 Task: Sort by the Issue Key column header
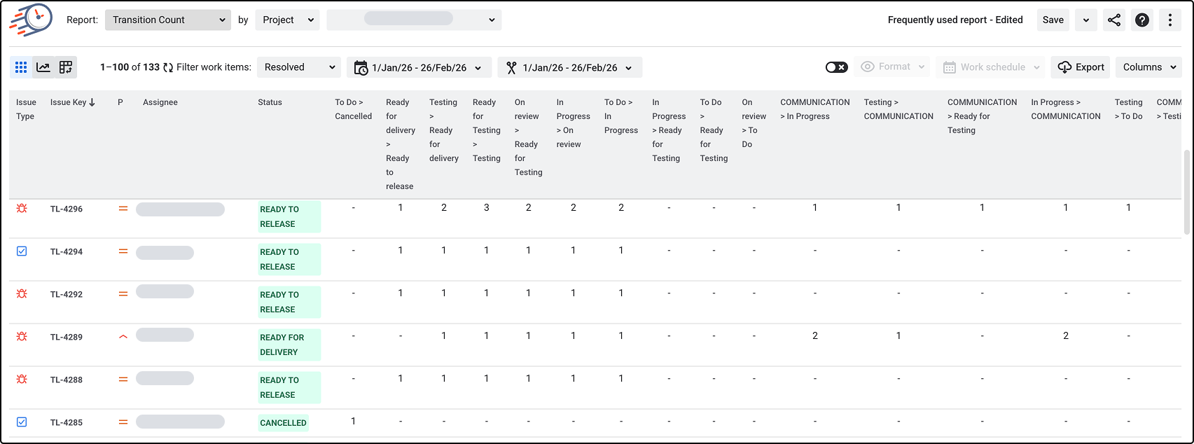click(73, 102)
